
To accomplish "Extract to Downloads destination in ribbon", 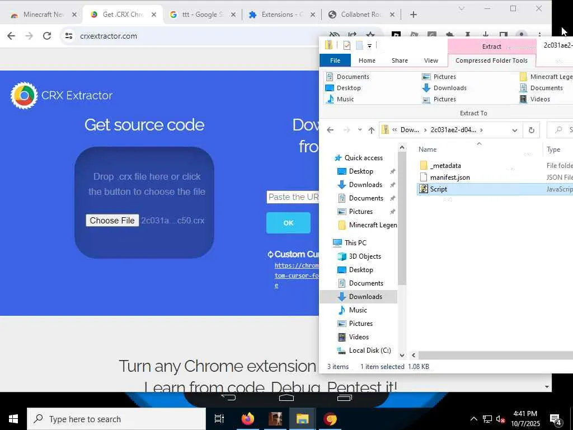I will [444, 88].
